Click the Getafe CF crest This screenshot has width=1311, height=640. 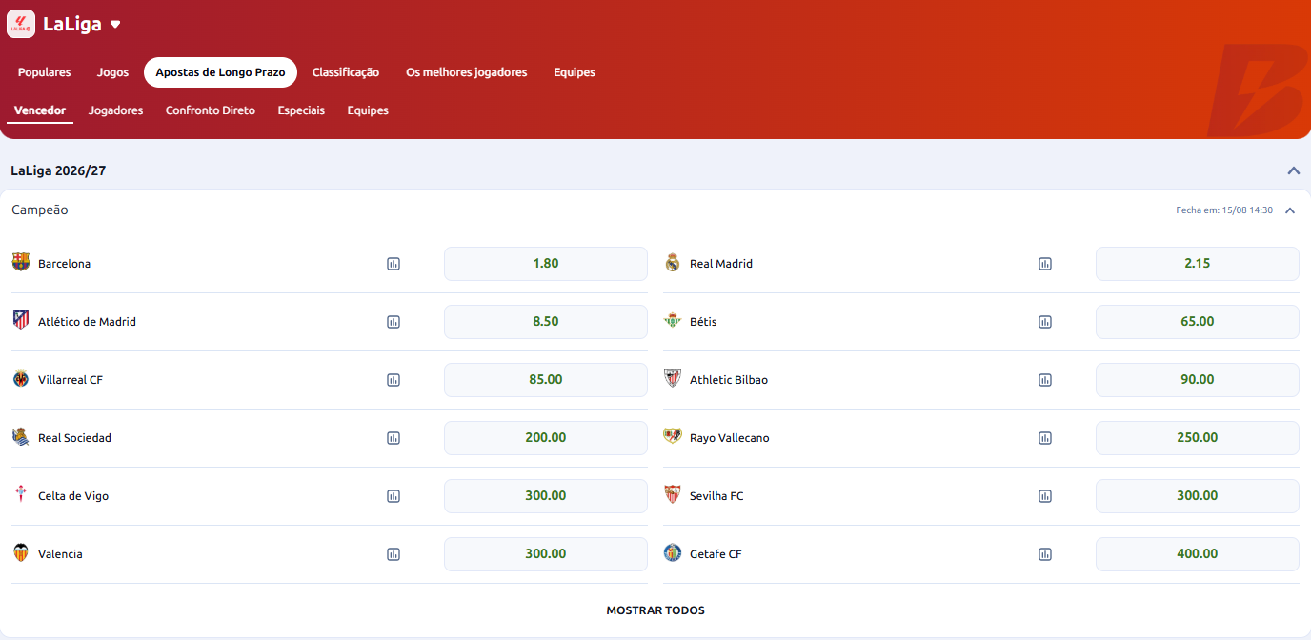pos(673,552)
